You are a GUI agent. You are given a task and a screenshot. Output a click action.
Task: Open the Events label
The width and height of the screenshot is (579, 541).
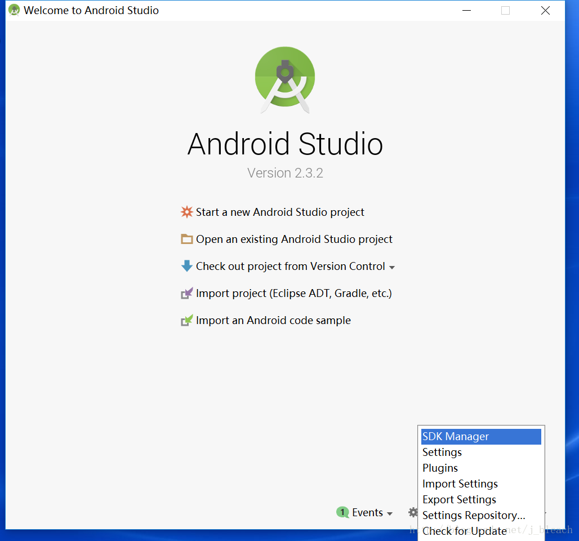[367, 512]
